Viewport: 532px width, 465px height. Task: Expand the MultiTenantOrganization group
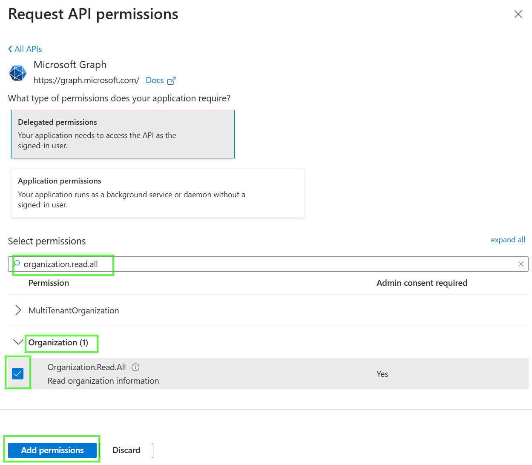coord(18,310)
